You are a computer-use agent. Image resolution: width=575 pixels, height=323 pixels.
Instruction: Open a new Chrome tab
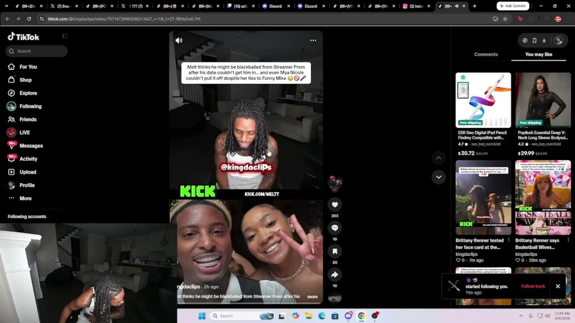pos(474,6)
